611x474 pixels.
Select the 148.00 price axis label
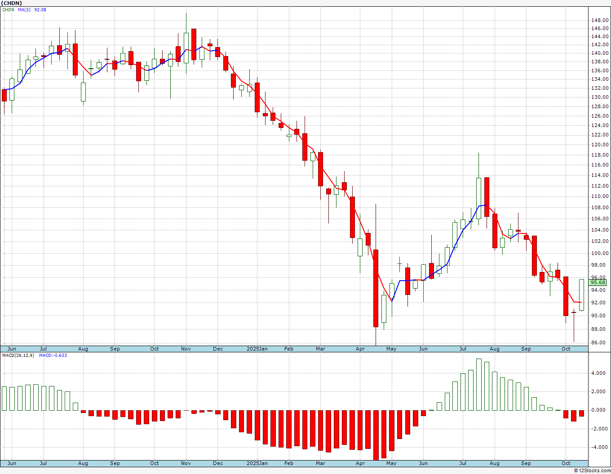pyautogui.click(x=600, y=20)
